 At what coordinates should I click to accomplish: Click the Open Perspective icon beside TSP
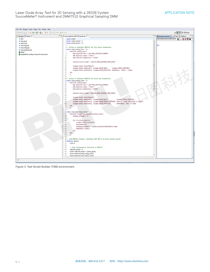click(175, 32)
